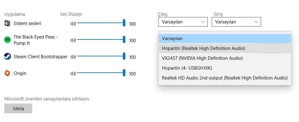The width and height of the screenshot is (299, 122).
Task: Click the Sistem sesleri label
Action: [x=28, y=23]
